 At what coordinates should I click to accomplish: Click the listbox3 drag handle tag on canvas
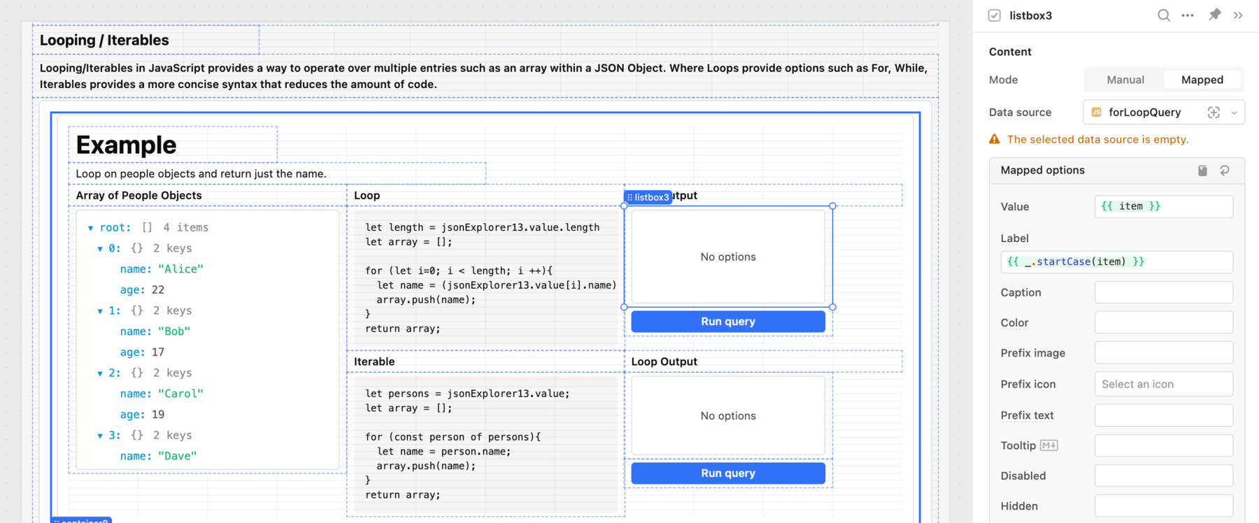[x=648, y=197]
